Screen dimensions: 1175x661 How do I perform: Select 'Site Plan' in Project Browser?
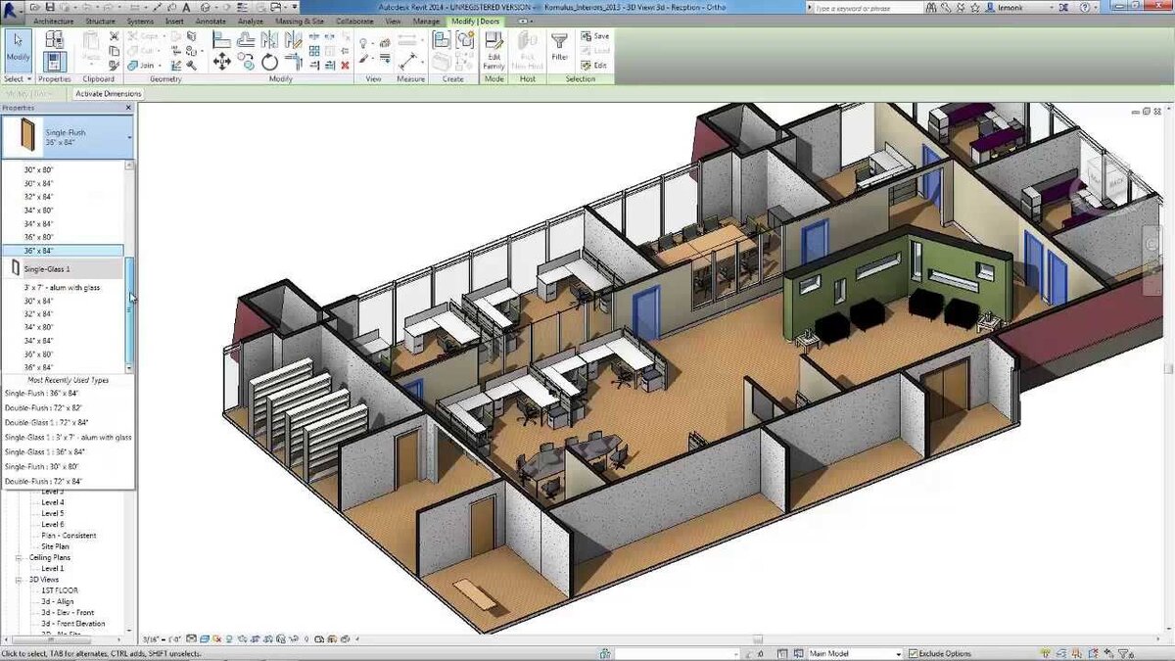point(55,546)
